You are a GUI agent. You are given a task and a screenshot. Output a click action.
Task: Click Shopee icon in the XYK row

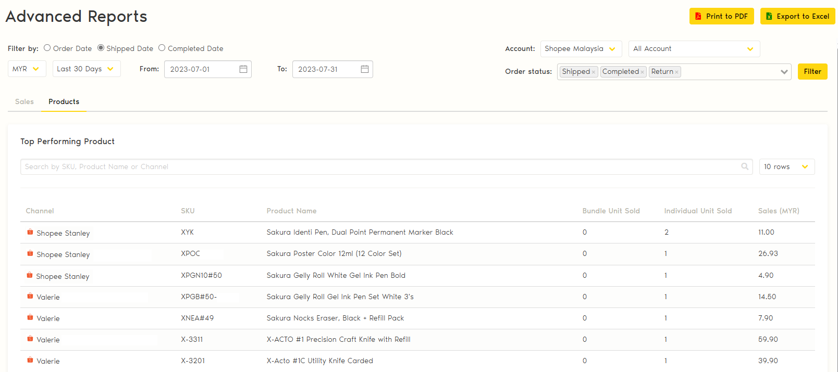click(x=30, y=232)
